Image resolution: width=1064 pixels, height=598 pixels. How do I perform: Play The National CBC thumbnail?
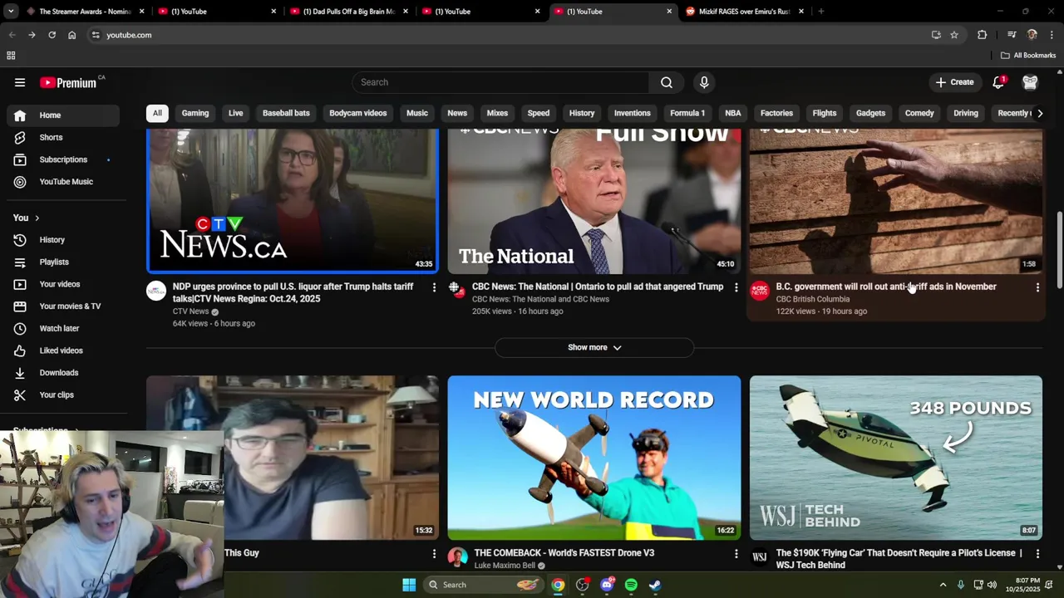pyautogui.click(x=594, y=201)
